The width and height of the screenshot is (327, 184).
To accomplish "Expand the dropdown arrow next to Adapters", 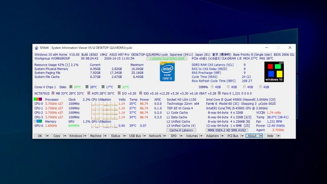I will tap(222, 136).
